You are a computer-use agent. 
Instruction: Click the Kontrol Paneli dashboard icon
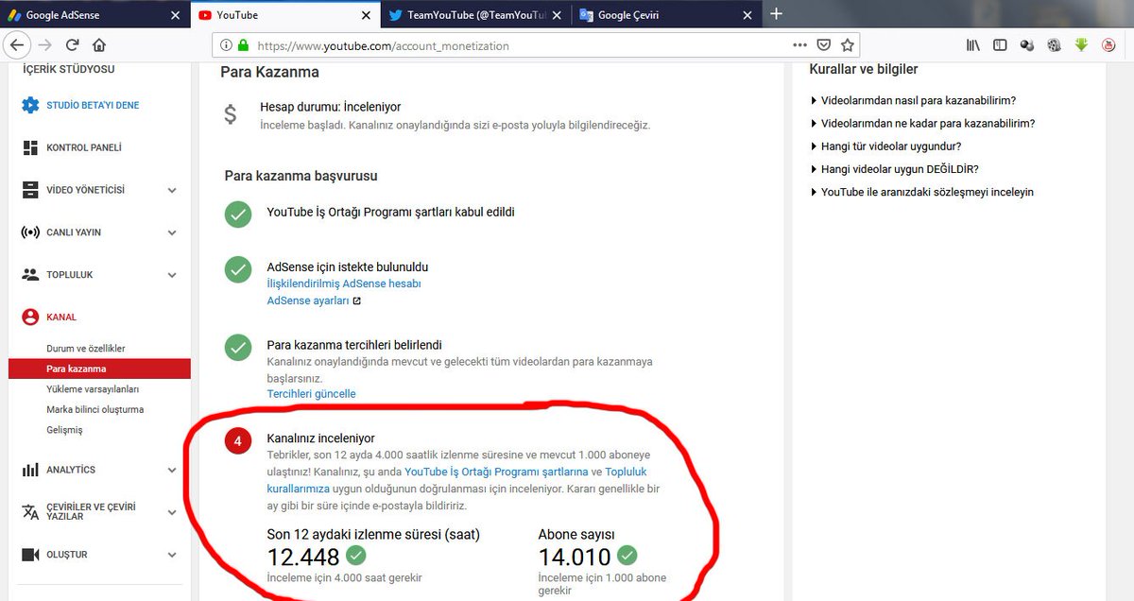30,147
